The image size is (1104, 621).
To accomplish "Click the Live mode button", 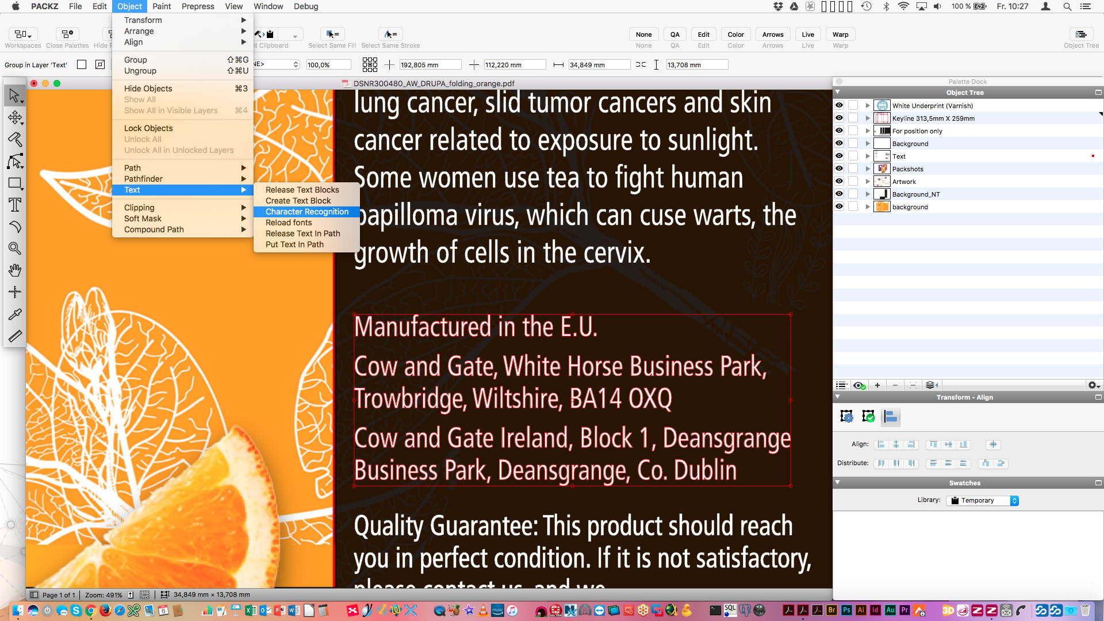I will (x=808, y=34).
